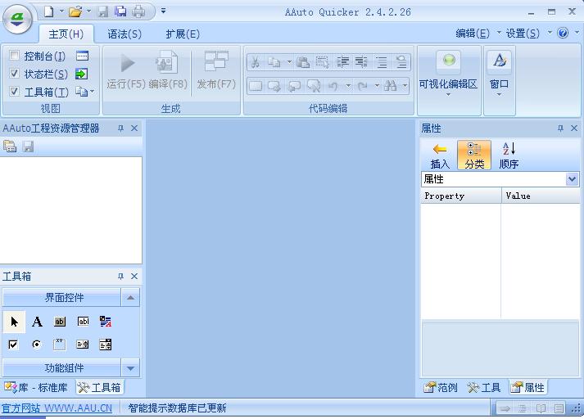Switch to the 主页(H) ribbon tab
584x419 pixels.
point(66,34)
